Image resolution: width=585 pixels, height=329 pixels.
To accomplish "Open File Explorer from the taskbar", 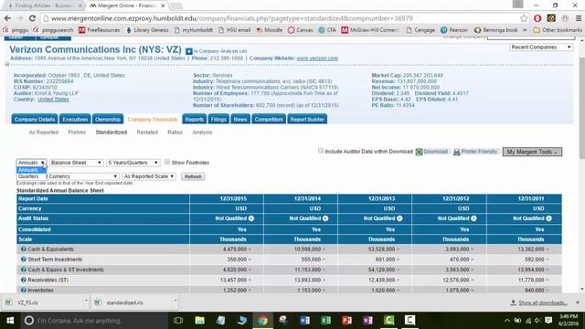I will (199, 321).
